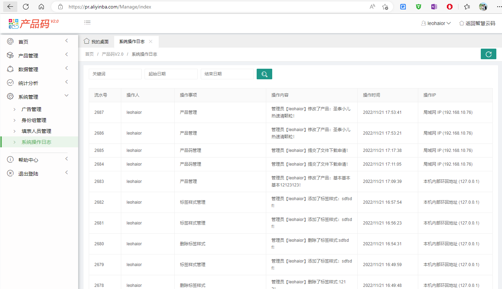Expand the 数据管理 sidebar menu
The height and width of the screenshot is (289, 502).
click(x=28, y=69)
